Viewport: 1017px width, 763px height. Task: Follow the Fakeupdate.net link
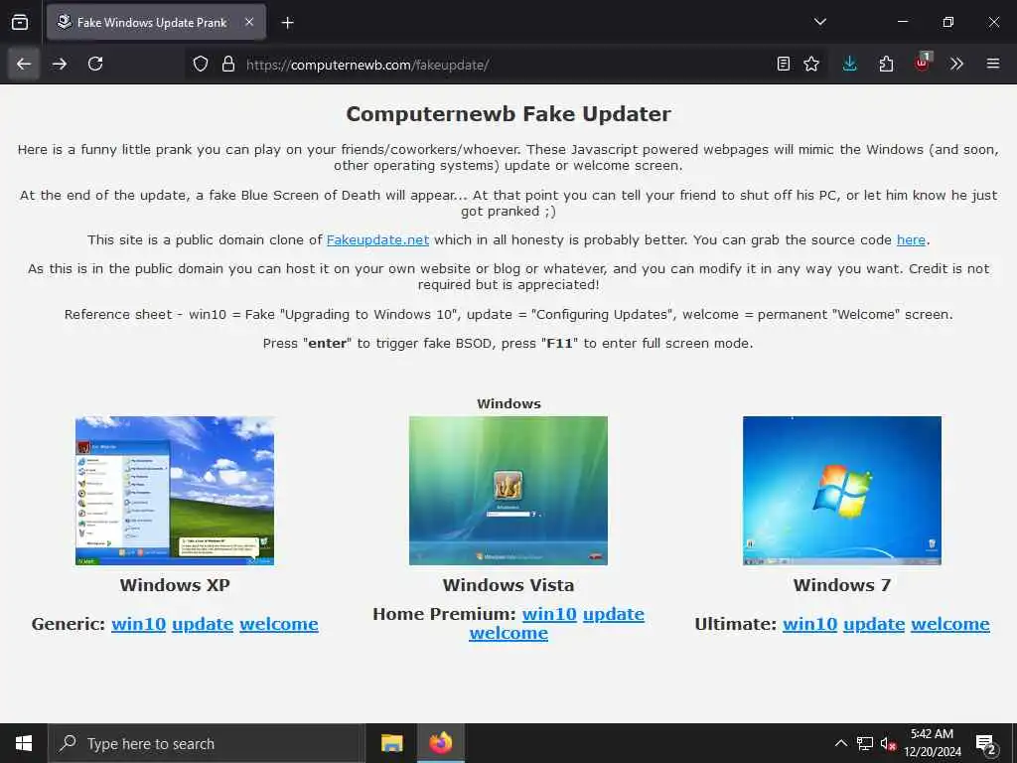click(x=377, y=240)
